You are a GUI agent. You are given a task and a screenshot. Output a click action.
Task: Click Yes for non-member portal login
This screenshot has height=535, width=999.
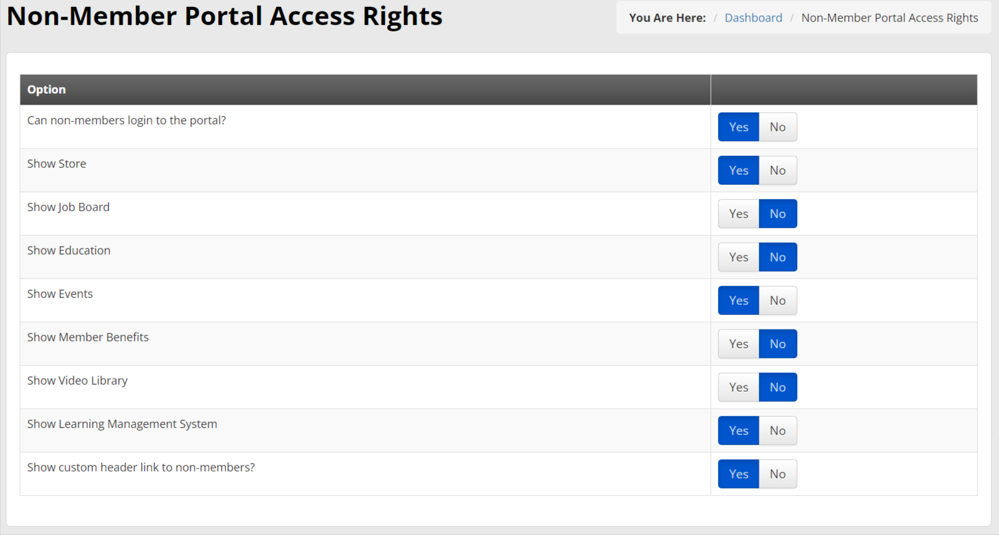point(738,127)
